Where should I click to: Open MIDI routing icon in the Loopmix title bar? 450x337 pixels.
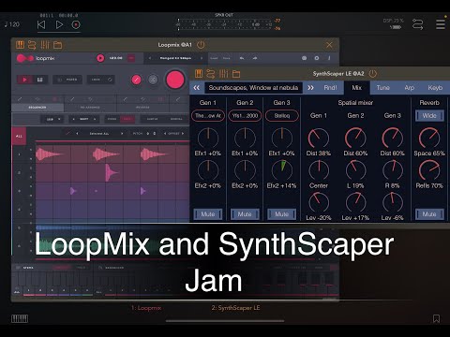click(32, 45)
